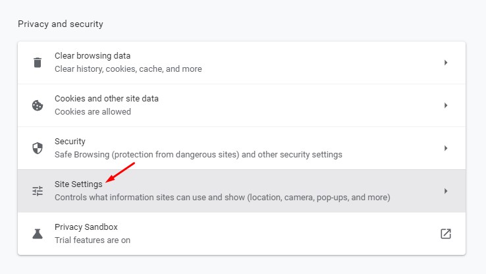Click the Privacy Sandbox flask icon
This screenshot has width=486, height=274.
tap(38, 234)
